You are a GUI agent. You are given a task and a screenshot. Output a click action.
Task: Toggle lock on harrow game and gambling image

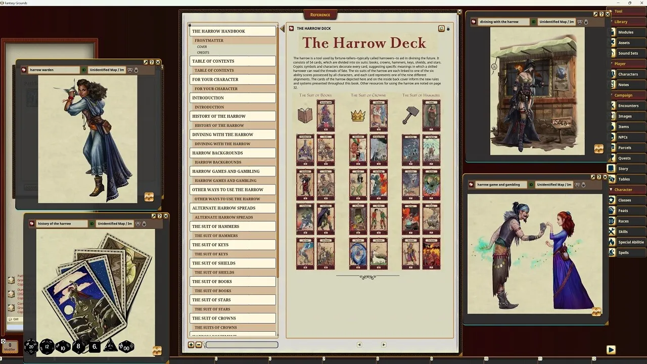[583, 185]
